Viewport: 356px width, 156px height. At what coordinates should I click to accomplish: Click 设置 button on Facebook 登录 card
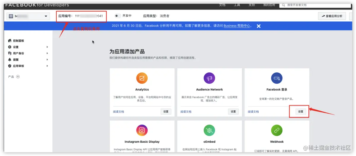coord(301,112)
